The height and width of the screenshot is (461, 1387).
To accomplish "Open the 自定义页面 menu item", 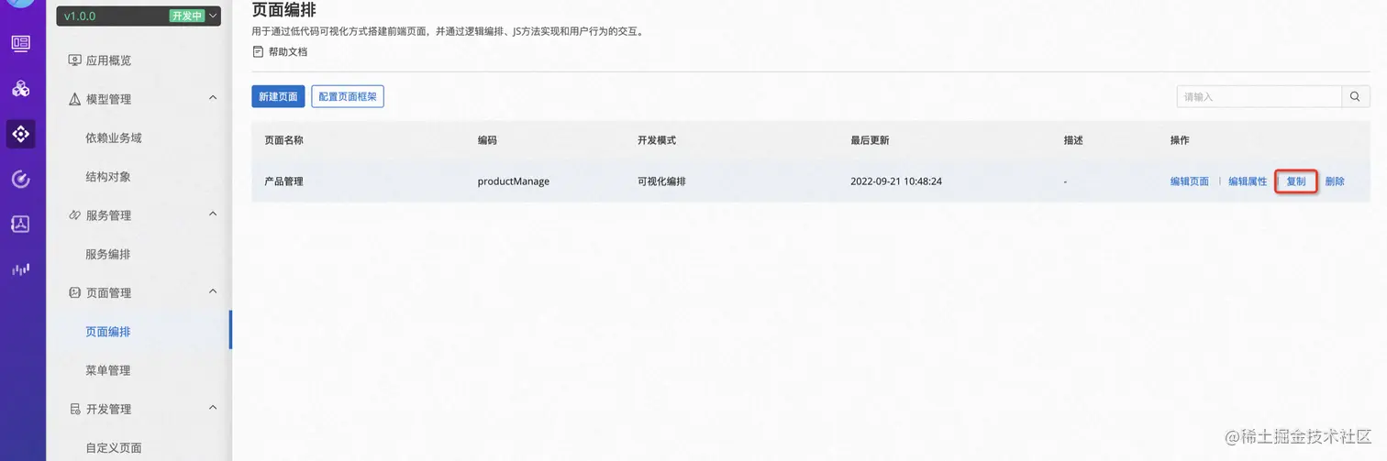I will coord(114,448).
